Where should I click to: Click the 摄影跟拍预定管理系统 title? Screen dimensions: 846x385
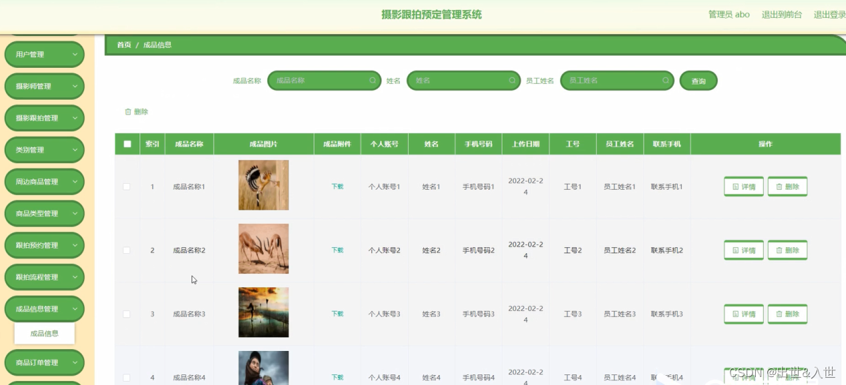tap(431, 15)
